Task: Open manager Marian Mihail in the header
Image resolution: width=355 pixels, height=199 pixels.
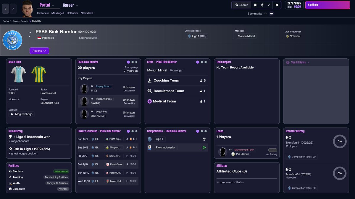Action: click(x=246, y=36)
